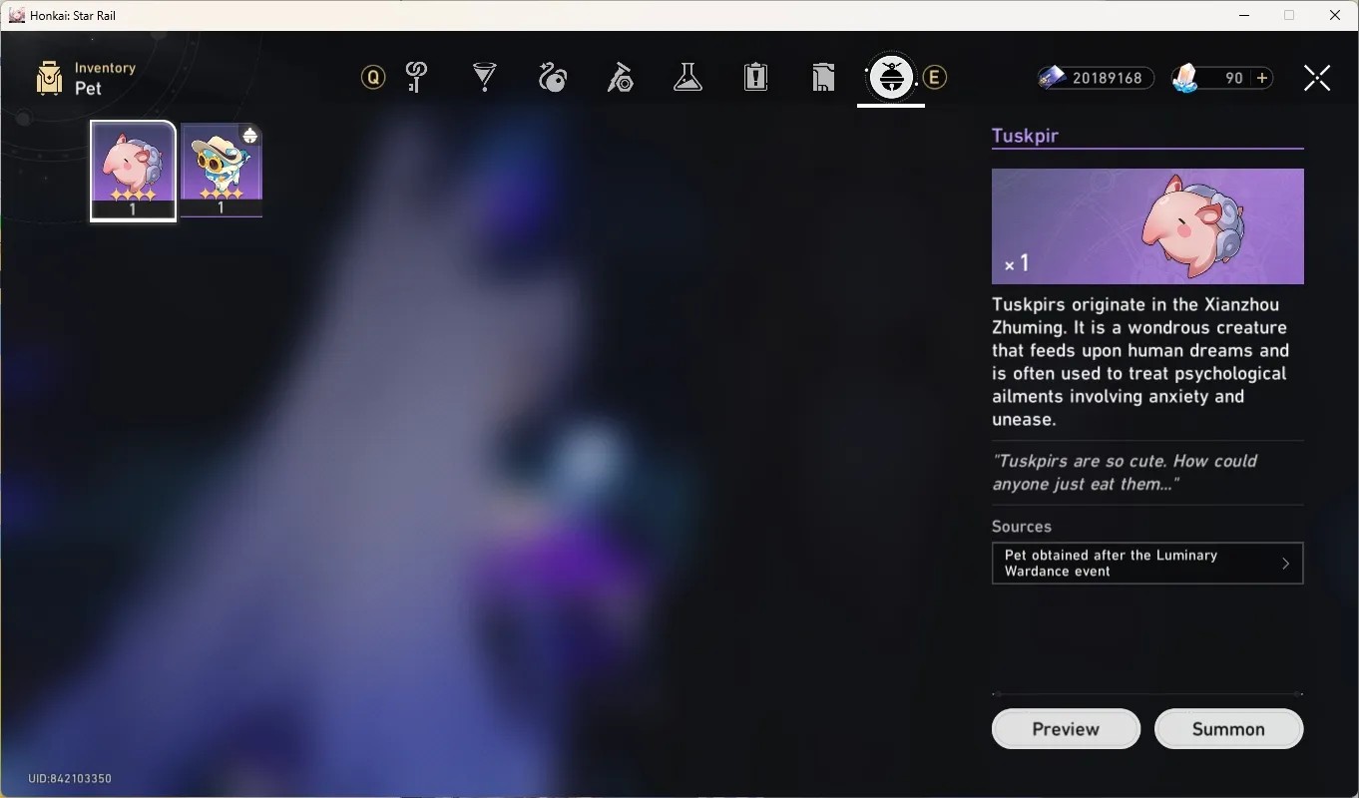Click the E next-tab key hint

pyautogui.click(x=935, y=77)
